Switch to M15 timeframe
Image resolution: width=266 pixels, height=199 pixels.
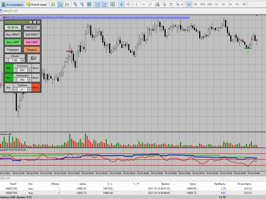click(x=202, y=4)
